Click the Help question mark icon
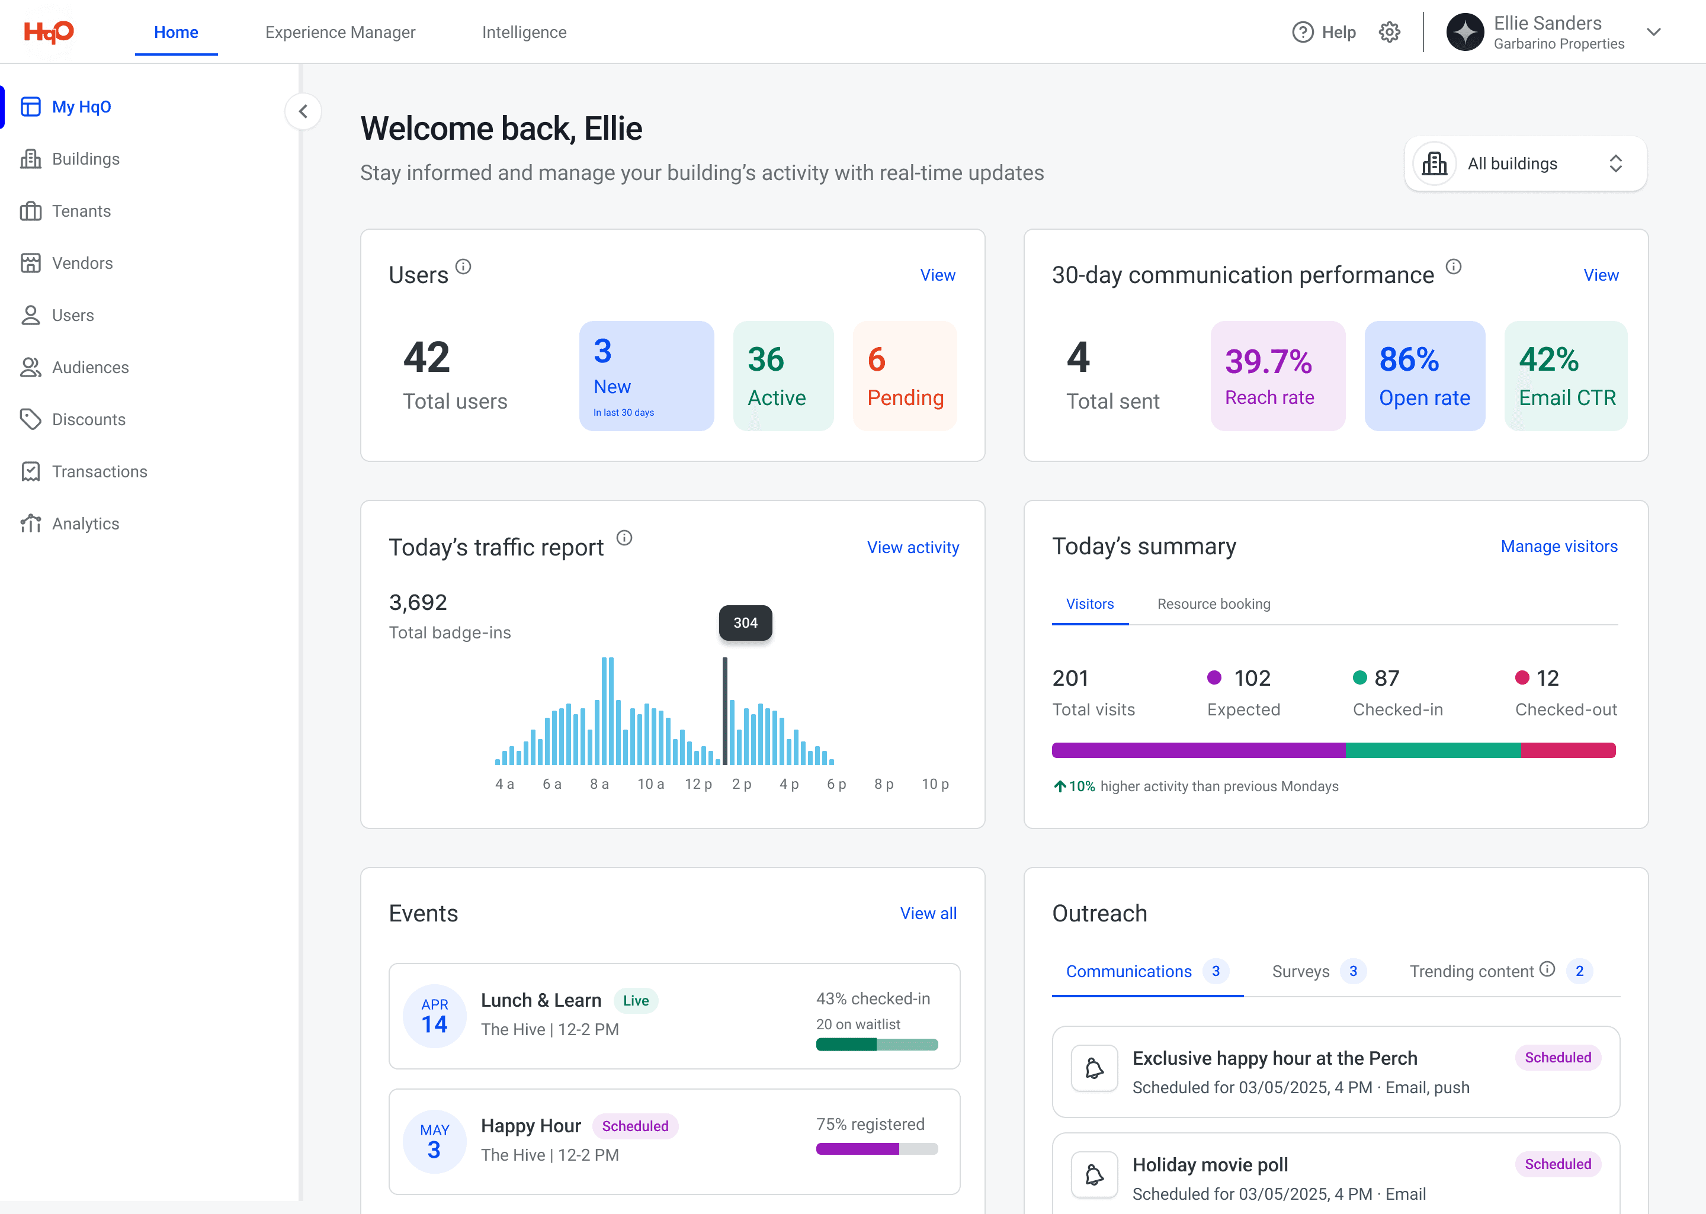The width and height of the screenshot is (1706, 1214). tap(1302, 32)
